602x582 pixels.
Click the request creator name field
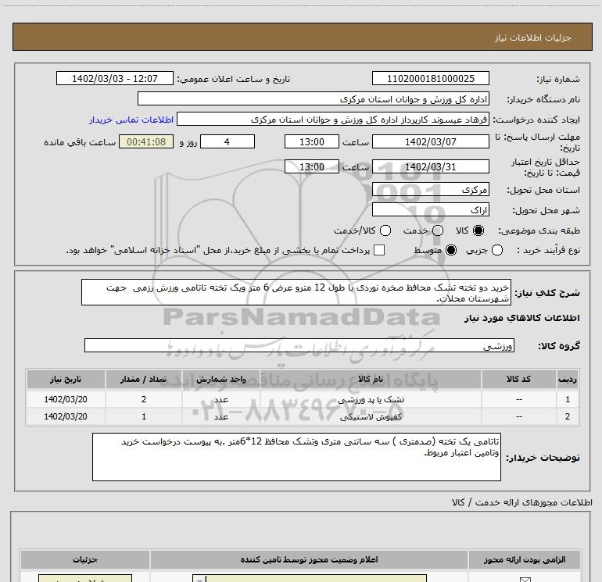pyautogui.click(x=333, y=120)
